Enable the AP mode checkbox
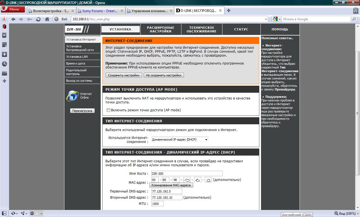 tap(108, 110)
